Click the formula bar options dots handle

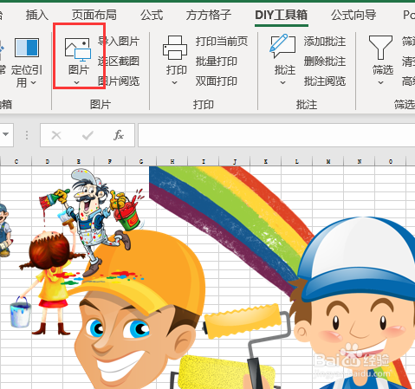27,135
